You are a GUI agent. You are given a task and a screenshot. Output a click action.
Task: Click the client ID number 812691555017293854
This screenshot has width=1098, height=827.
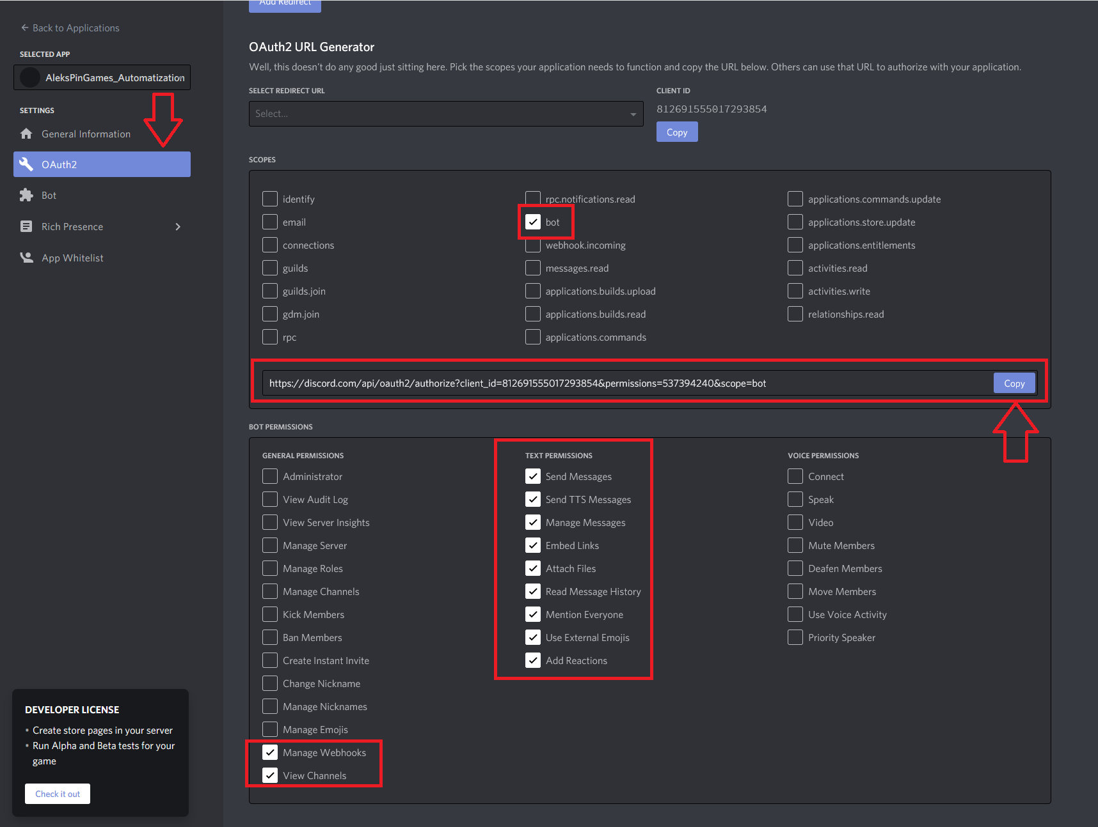click(712, 109)
